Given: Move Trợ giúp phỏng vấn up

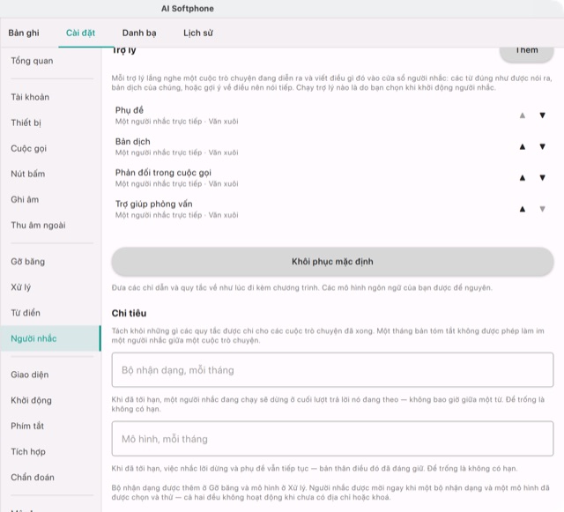Looking at the screenshot, I should click(x=523, y=209).
